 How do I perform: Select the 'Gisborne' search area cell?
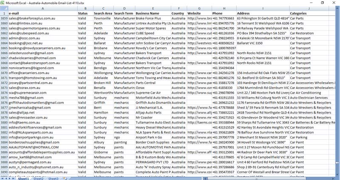[x=103, y=152]
